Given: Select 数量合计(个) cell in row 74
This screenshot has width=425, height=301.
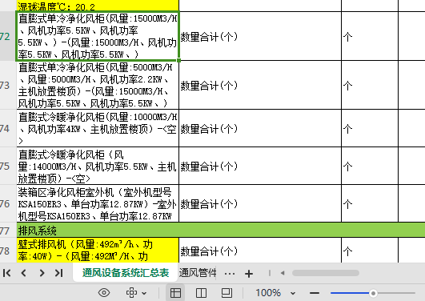Looking at the screenshot, I should point(260,128).
